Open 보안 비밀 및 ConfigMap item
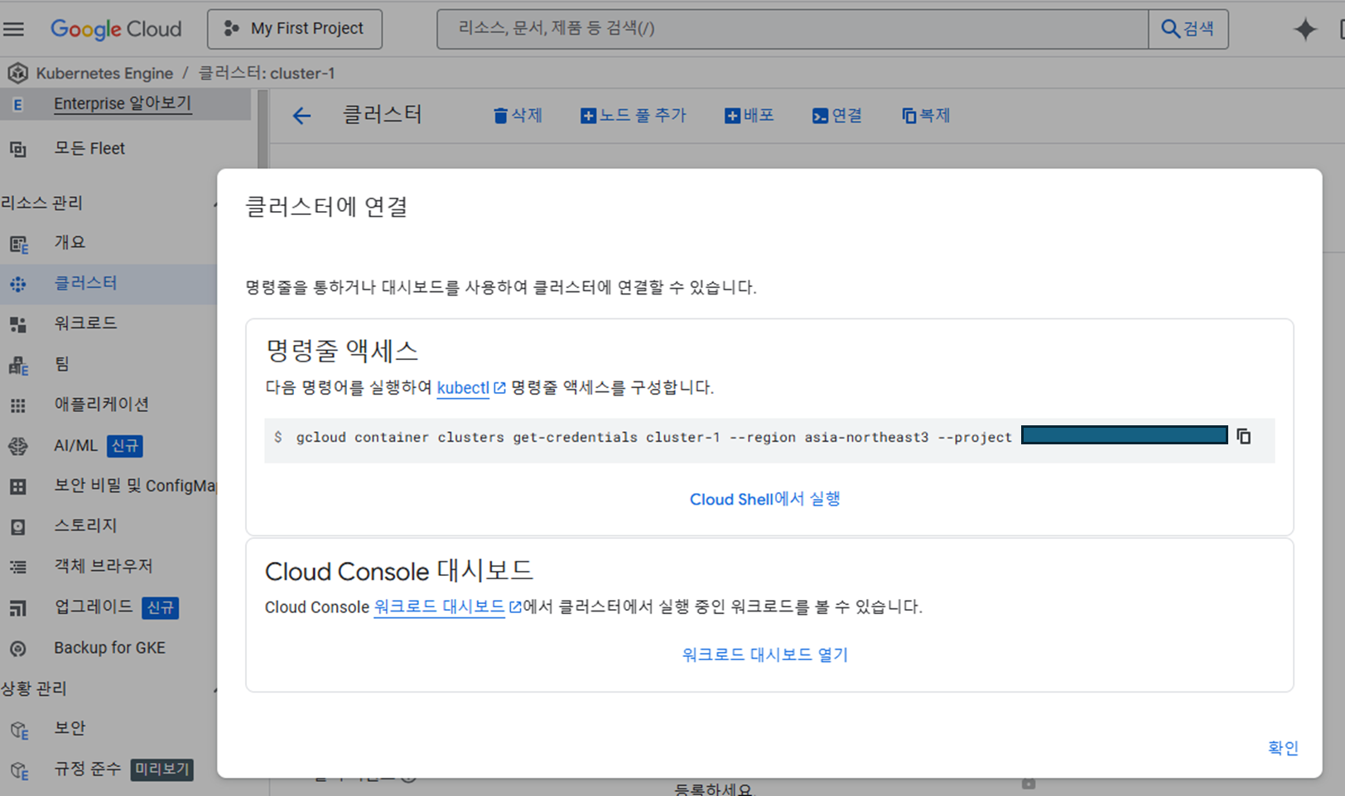The height and width of the screenshot is (796, 1345). (135, 486)
